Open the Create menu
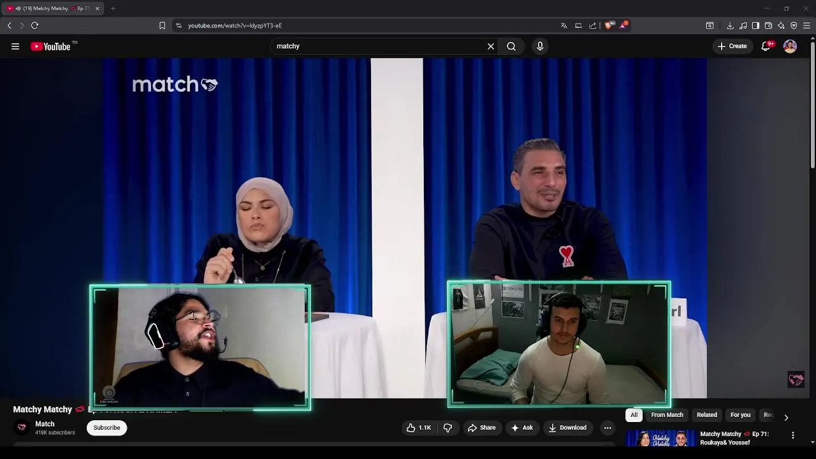This screenshot has height=459, width=816. pos(732,46)
